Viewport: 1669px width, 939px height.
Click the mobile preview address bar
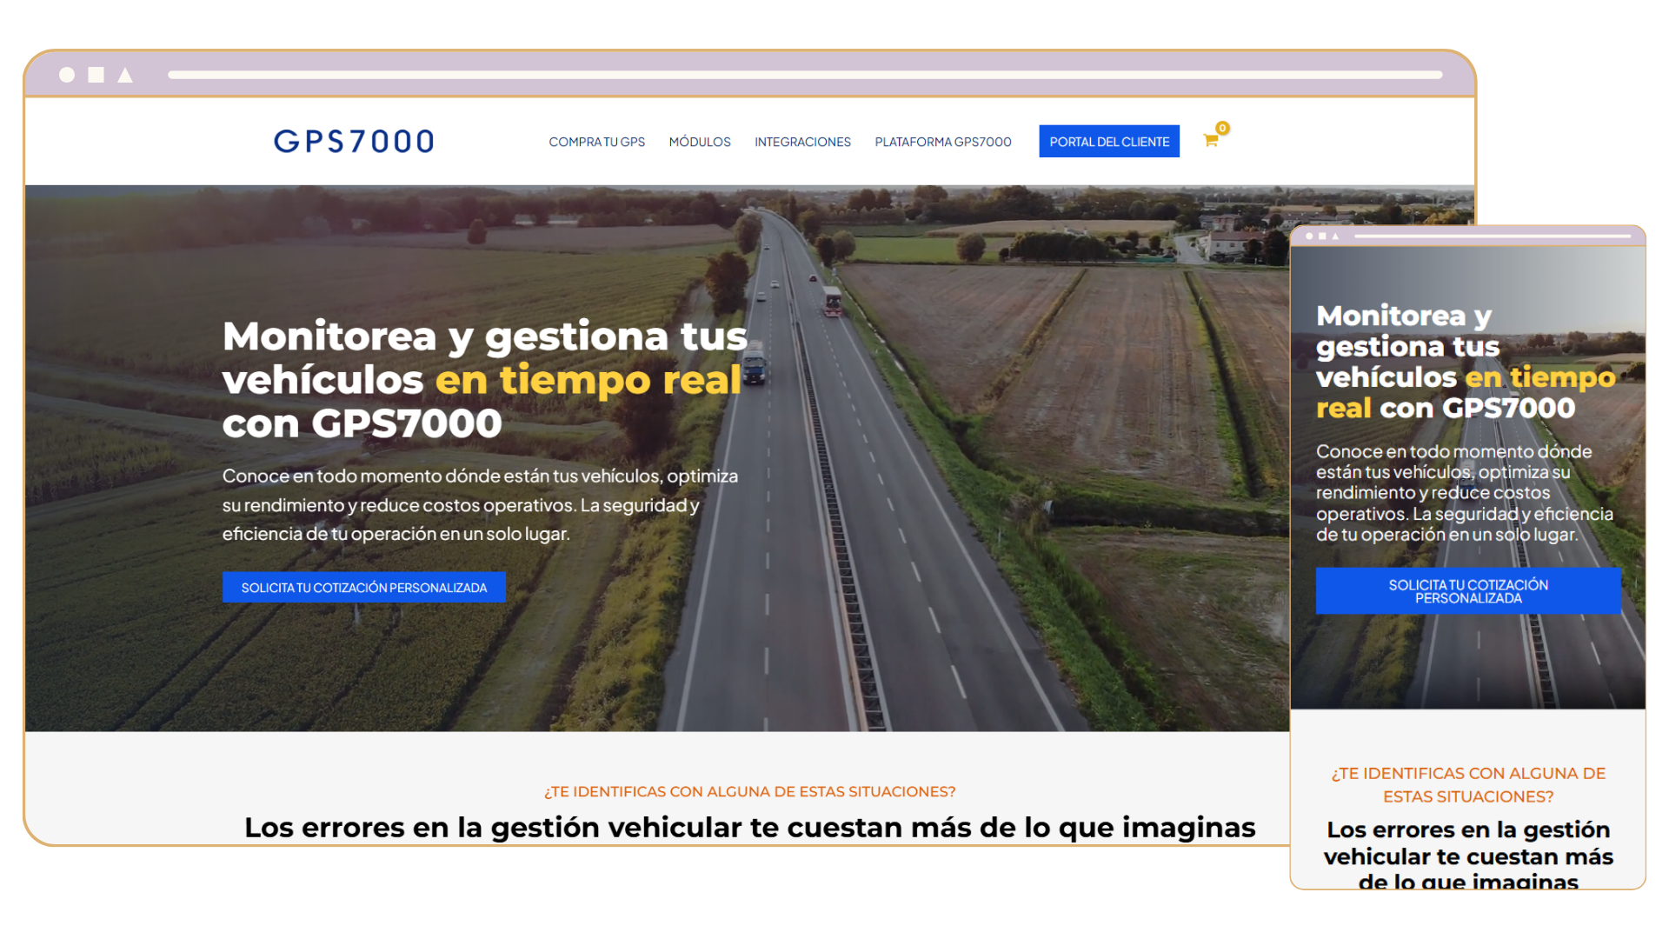(x=1492, y=236)
